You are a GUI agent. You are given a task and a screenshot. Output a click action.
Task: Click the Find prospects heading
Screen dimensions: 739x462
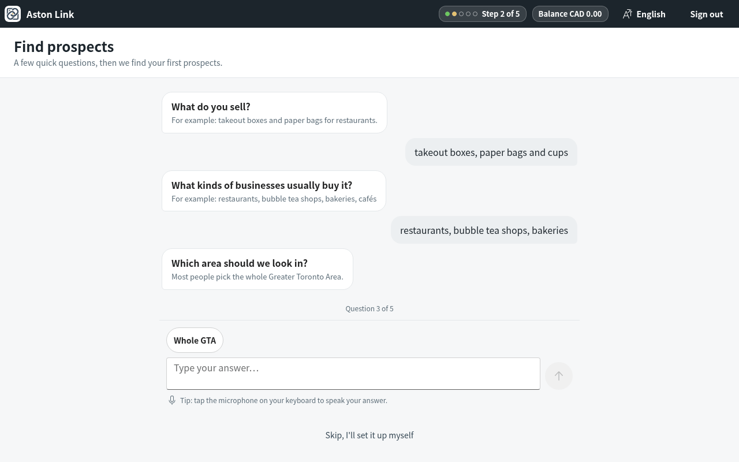tap(64, 46)
